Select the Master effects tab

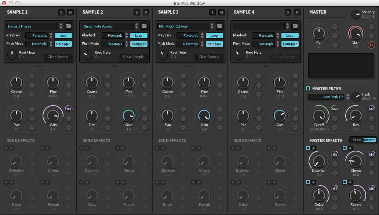(369, 140)
